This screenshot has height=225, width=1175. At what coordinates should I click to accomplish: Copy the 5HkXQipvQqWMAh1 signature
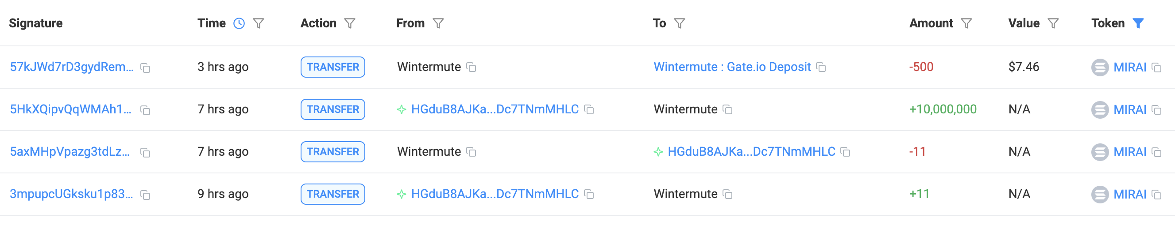point(145,110)
